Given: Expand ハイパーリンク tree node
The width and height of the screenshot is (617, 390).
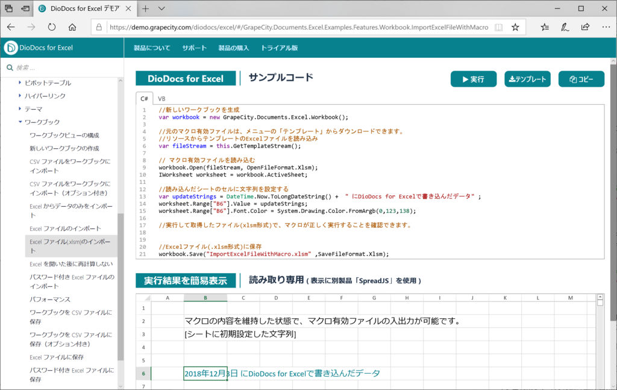Looking at the screenshot, I should [x=20, y=96].
